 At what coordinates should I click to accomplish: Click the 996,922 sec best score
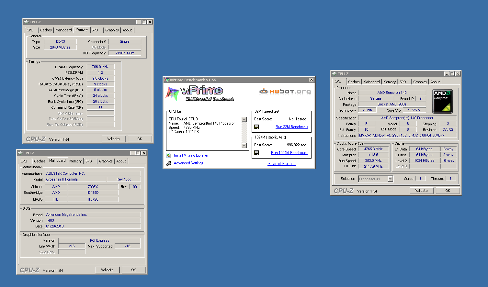tap(296, 145)
